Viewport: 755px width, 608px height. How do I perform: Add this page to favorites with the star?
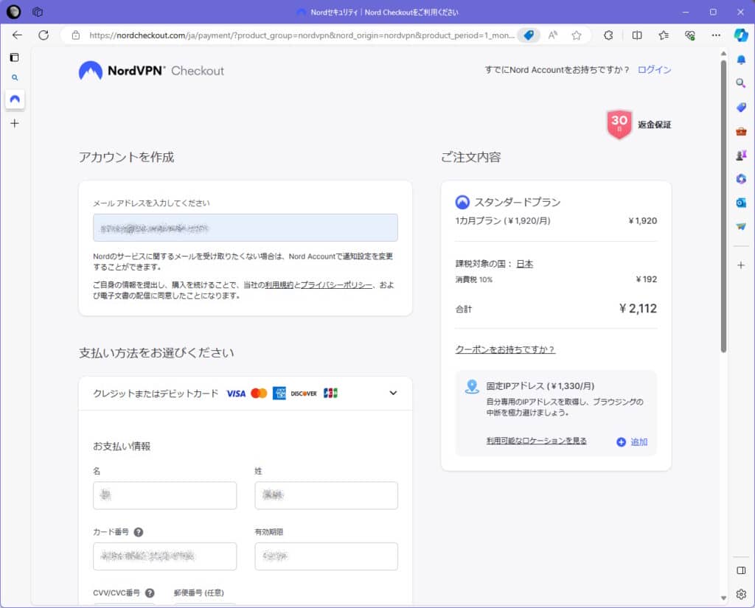click(x=577, y=35)
